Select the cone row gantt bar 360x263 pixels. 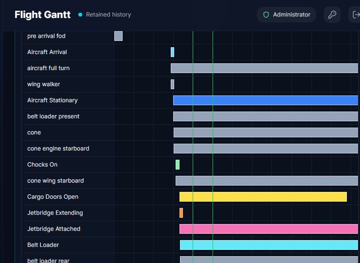(x=266, y=132)
